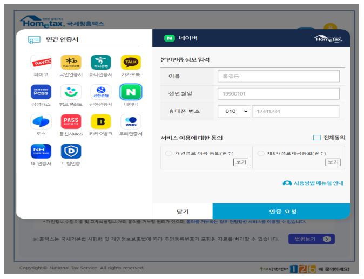Open 사용방법 매뉴얼 안내 link
Viewport: 364px width, 279px height.
pyautogui.click(x=313, y=183)
